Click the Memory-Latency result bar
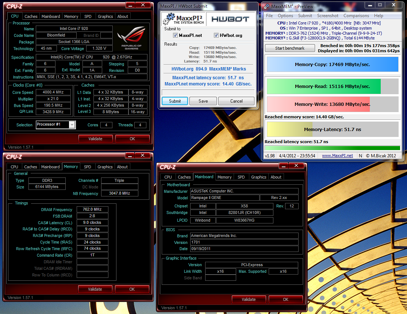Screen dimensions: 407x314 point(332,129)
